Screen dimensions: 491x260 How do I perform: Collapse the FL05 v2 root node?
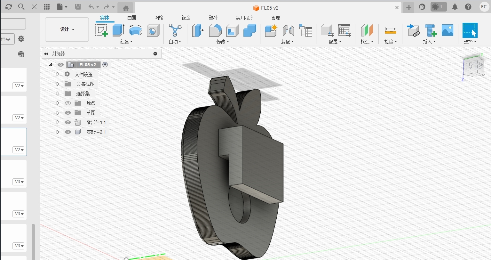point(51,65)
